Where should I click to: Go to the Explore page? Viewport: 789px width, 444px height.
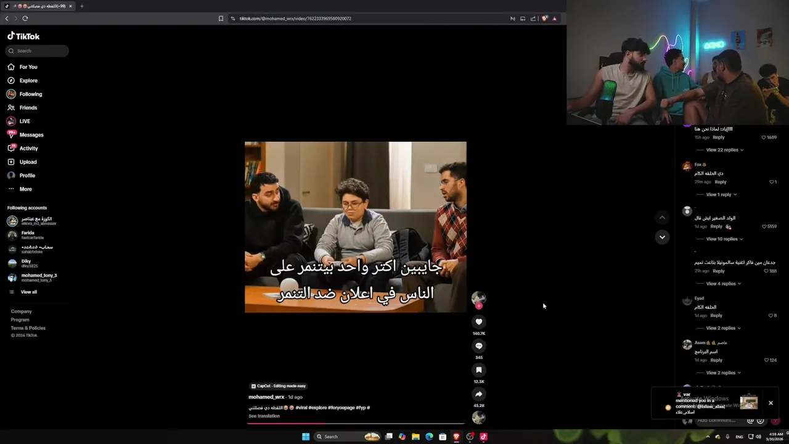pos(22,80)
